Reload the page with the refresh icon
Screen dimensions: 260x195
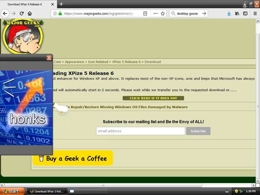click(22, 13)
